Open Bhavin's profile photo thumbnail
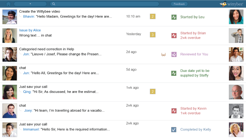Image resolution: width=246 pixels, height=139 pixels. [10, 17]
